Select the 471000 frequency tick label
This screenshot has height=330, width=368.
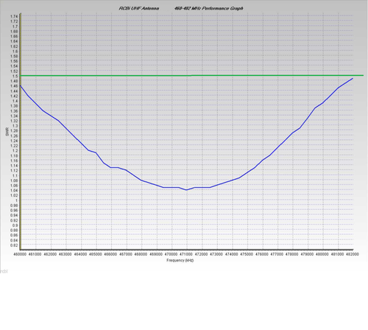(x=186, y=254)
